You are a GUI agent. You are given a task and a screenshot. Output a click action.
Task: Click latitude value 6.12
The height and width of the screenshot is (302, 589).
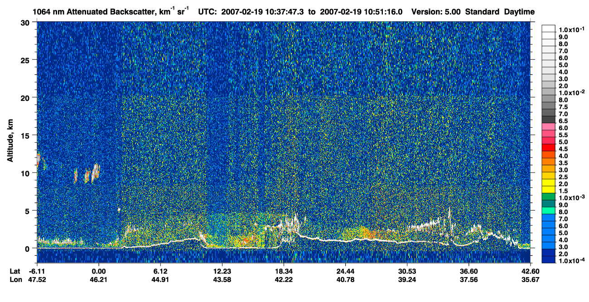click(160, 271)
